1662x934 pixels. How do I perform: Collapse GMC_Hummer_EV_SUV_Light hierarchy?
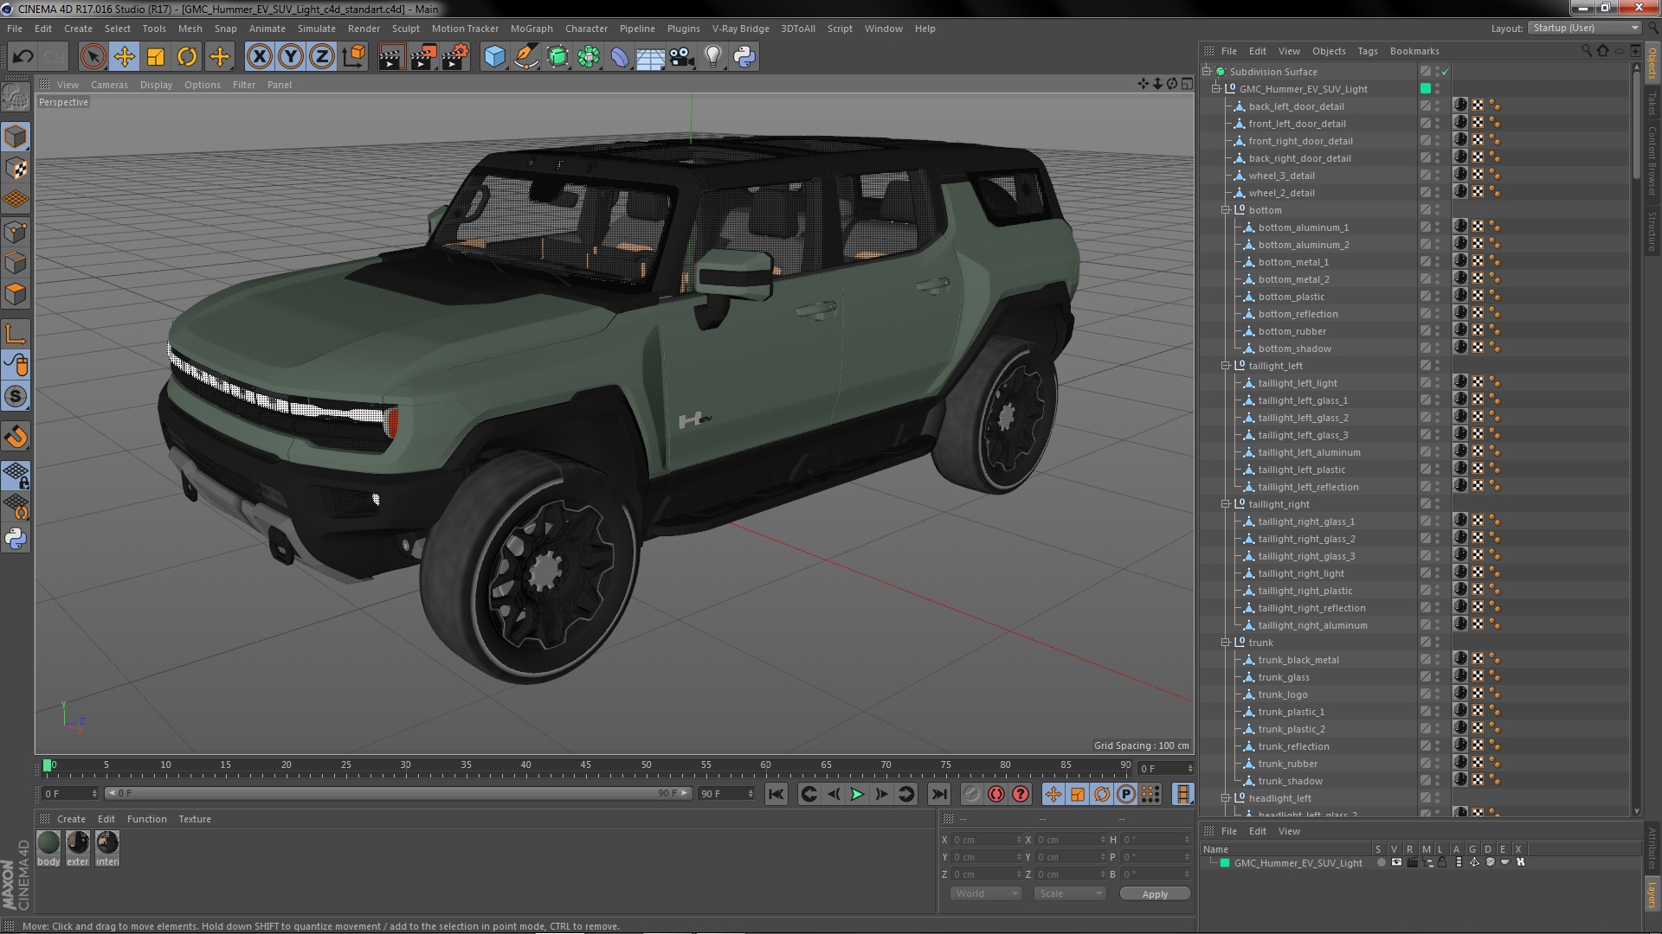pos(1216,89)
